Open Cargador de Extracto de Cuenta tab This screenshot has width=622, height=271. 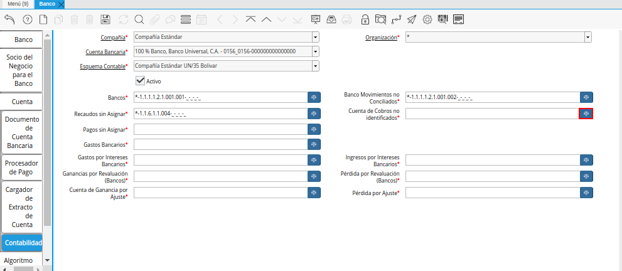pos(22,207)
